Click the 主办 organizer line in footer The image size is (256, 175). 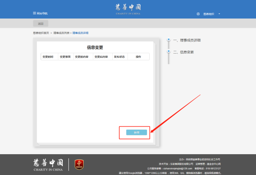(x=200, y=159)
